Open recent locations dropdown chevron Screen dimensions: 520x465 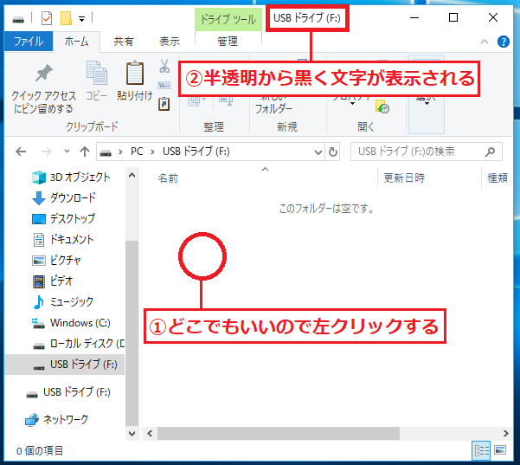tap(67, 152)
